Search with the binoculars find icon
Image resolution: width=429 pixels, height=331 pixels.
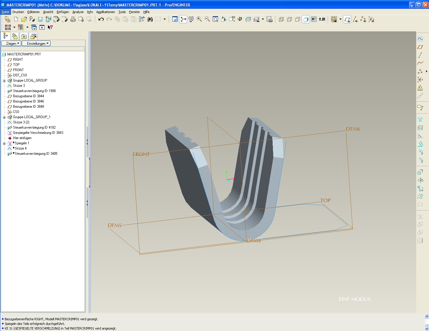[x=150, y=19]
